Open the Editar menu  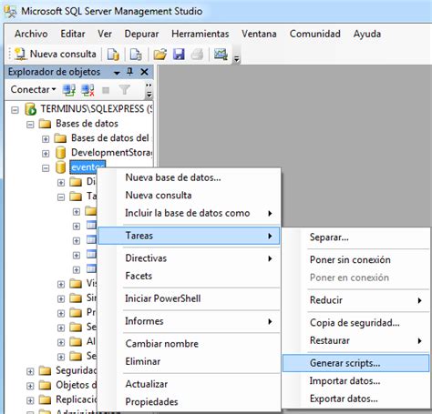click(73, 34)
